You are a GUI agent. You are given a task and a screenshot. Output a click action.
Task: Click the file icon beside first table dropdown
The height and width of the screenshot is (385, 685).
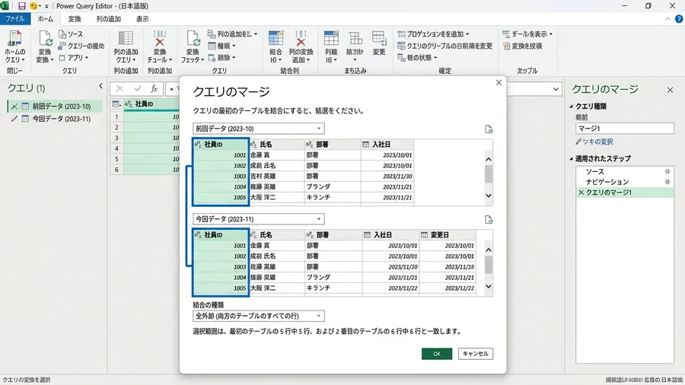(x=489, y=129)
